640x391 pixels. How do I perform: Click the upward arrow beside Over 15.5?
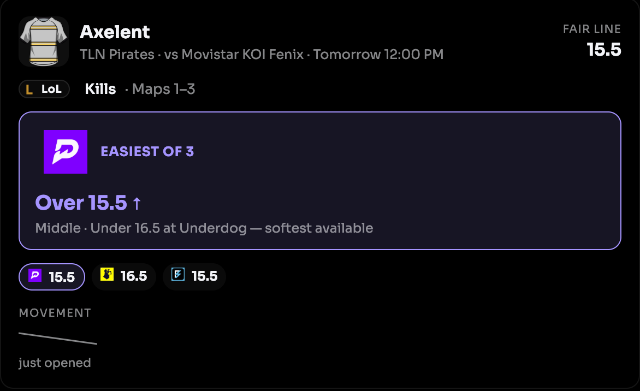[x=137, y=203]
